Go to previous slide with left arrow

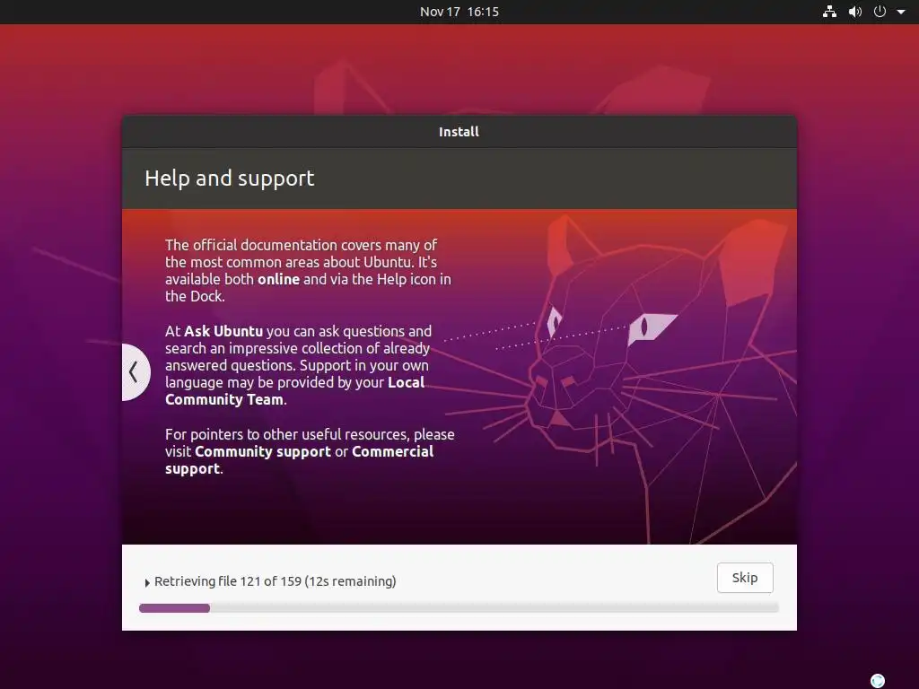click(x=135, y=372)
